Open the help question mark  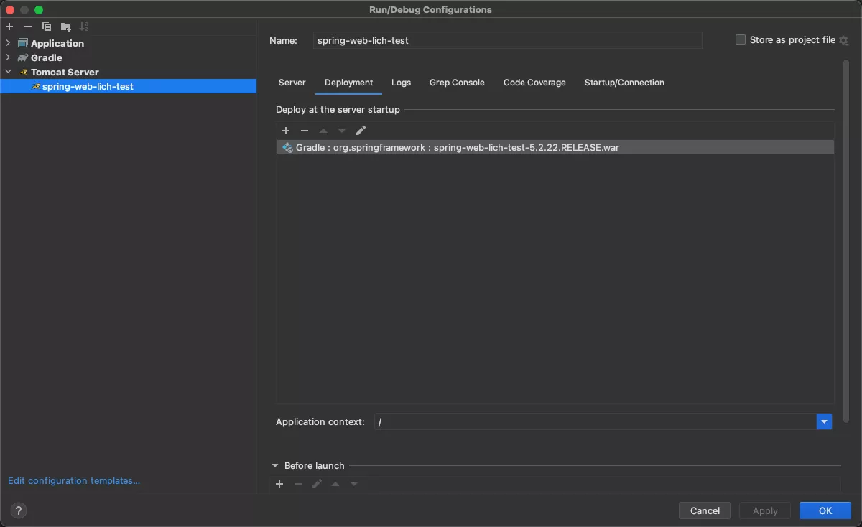click(x=19, y=510)
